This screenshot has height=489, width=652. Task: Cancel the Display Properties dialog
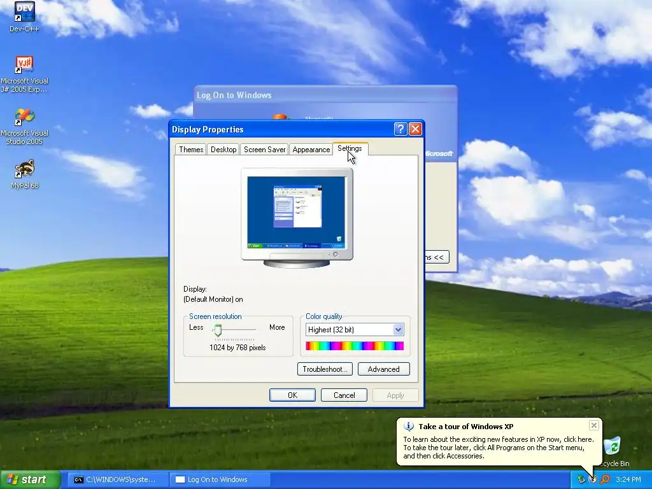coord(344,395)
